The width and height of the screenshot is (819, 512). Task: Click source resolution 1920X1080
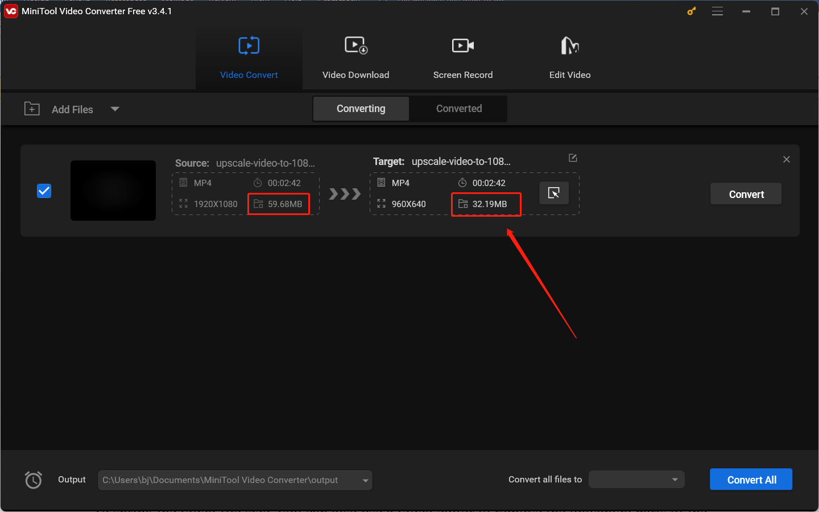(216, 204)
